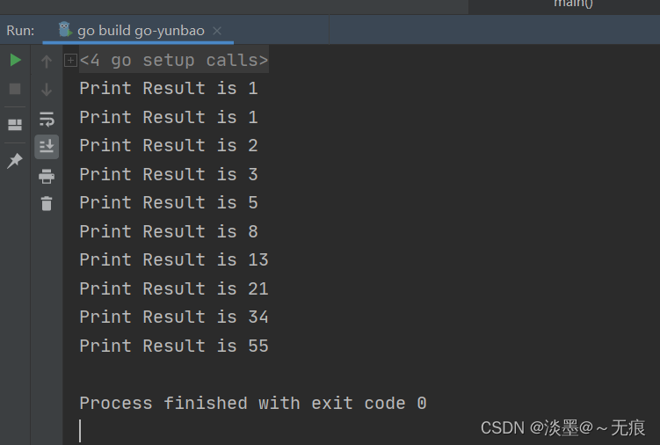Click the main() breadcrumb at the top
This screenshot has height=445, width=660.
[573, 4]
